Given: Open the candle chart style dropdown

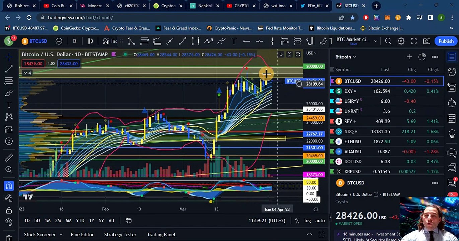Looking at the screenshot, I should click(x=90, y=41).
